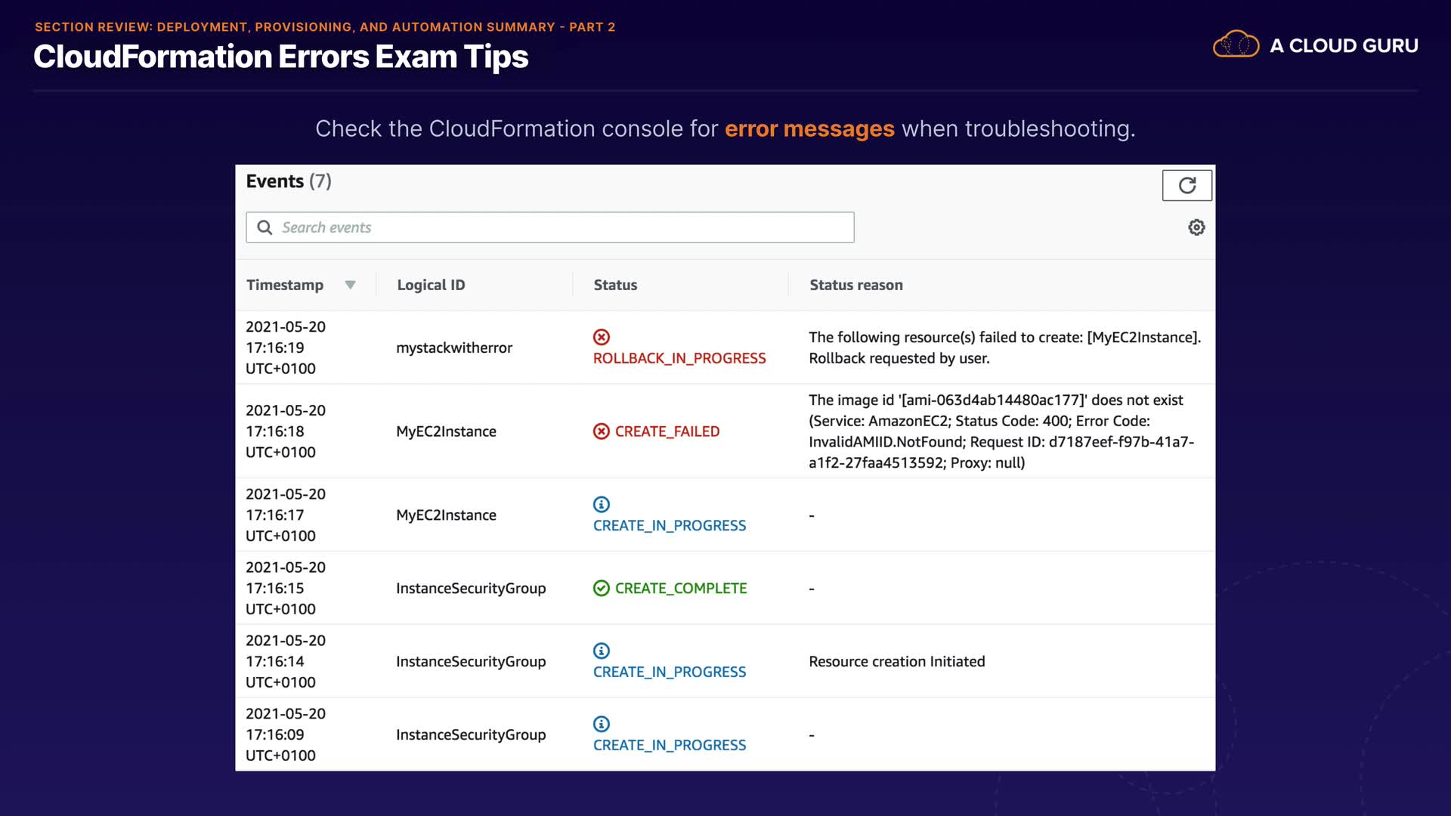Select the Logical ID column header

click(431, 285)
